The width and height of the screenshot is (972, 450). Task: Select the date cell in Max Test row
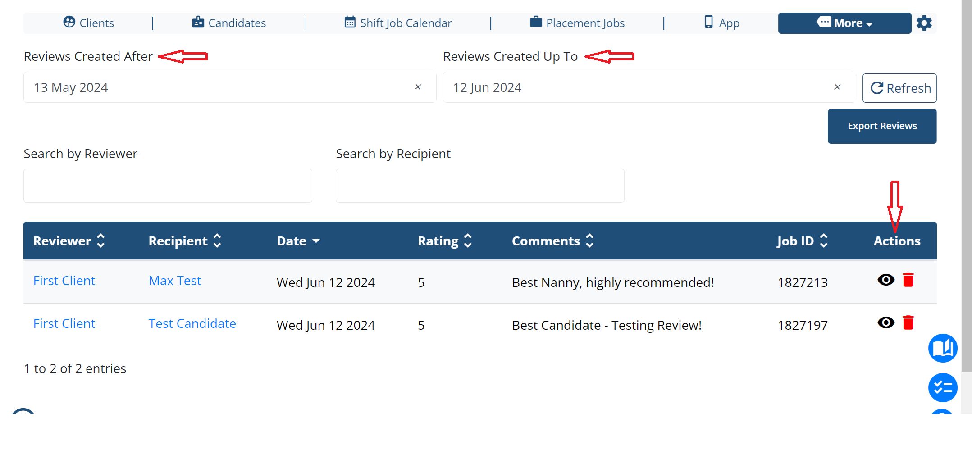[x=326, y=282]
